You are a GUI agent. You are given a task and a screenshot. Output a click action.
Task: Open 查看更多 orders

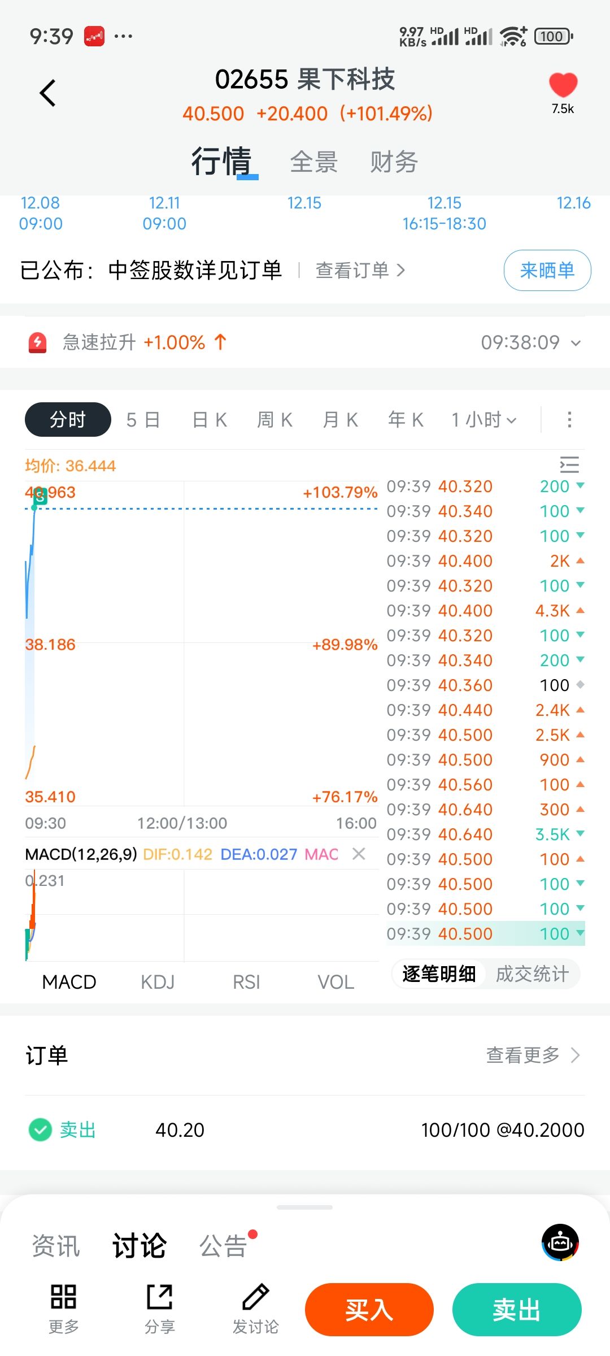click(x=533, y=1055)
